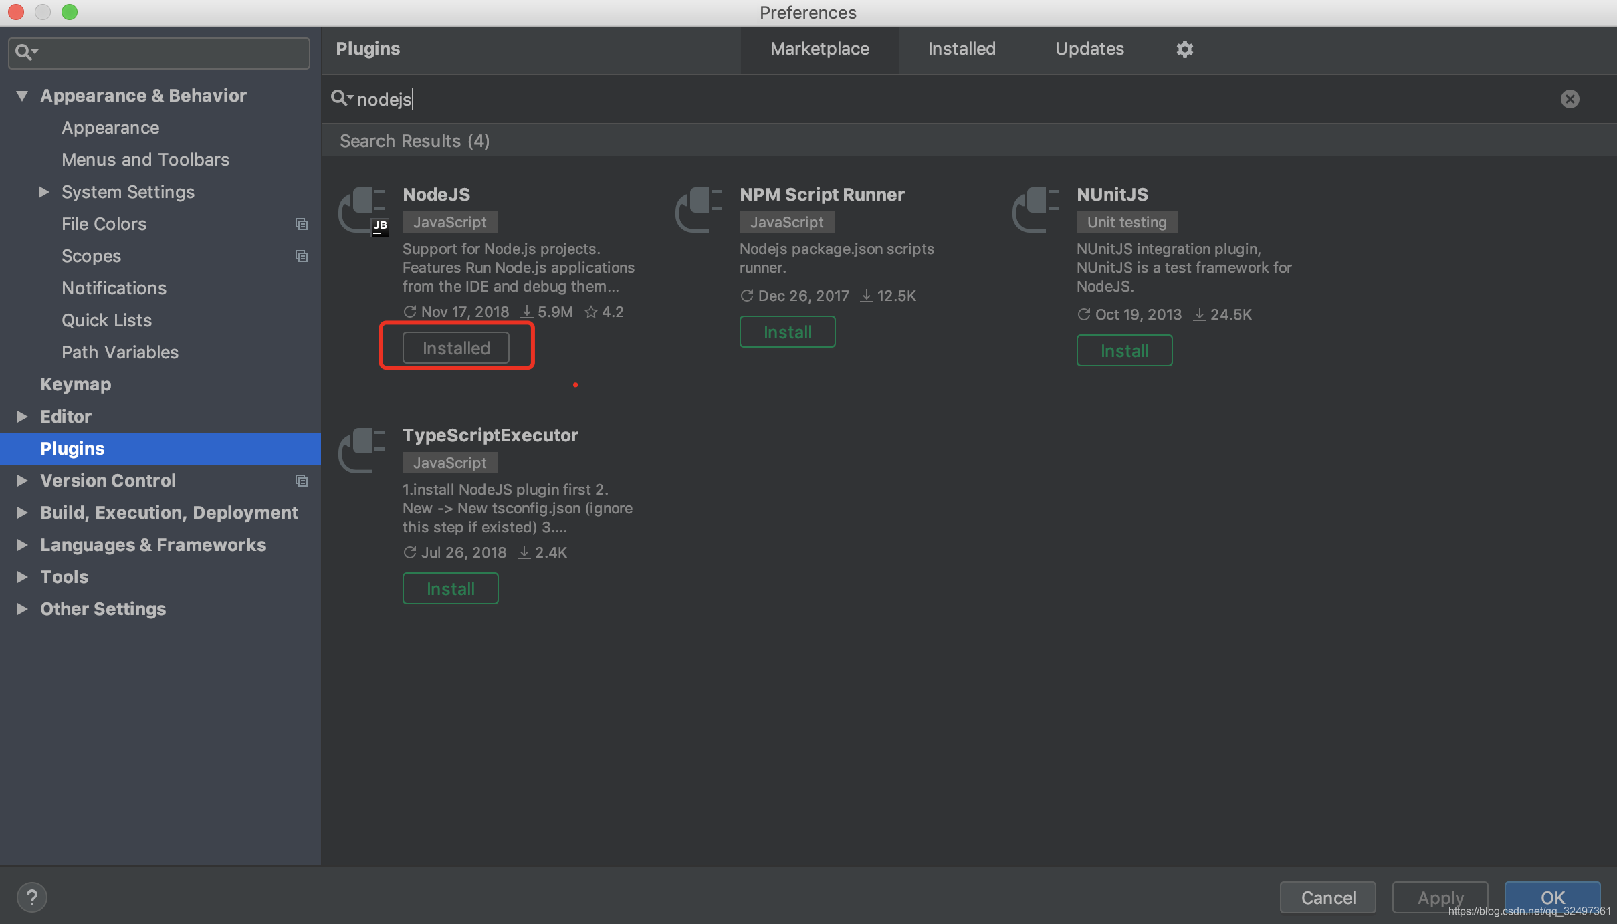
Task: Click the Installed button under NodeJS
Action: [x=456, y=348]
